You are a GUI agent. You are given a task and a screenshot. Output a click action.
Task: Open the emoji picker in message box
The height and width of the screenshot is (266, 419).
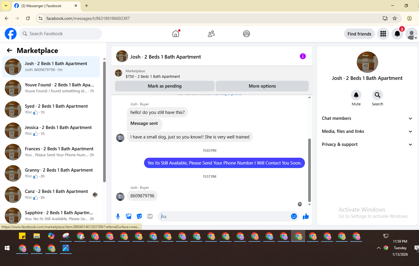(x=294, y=216)
